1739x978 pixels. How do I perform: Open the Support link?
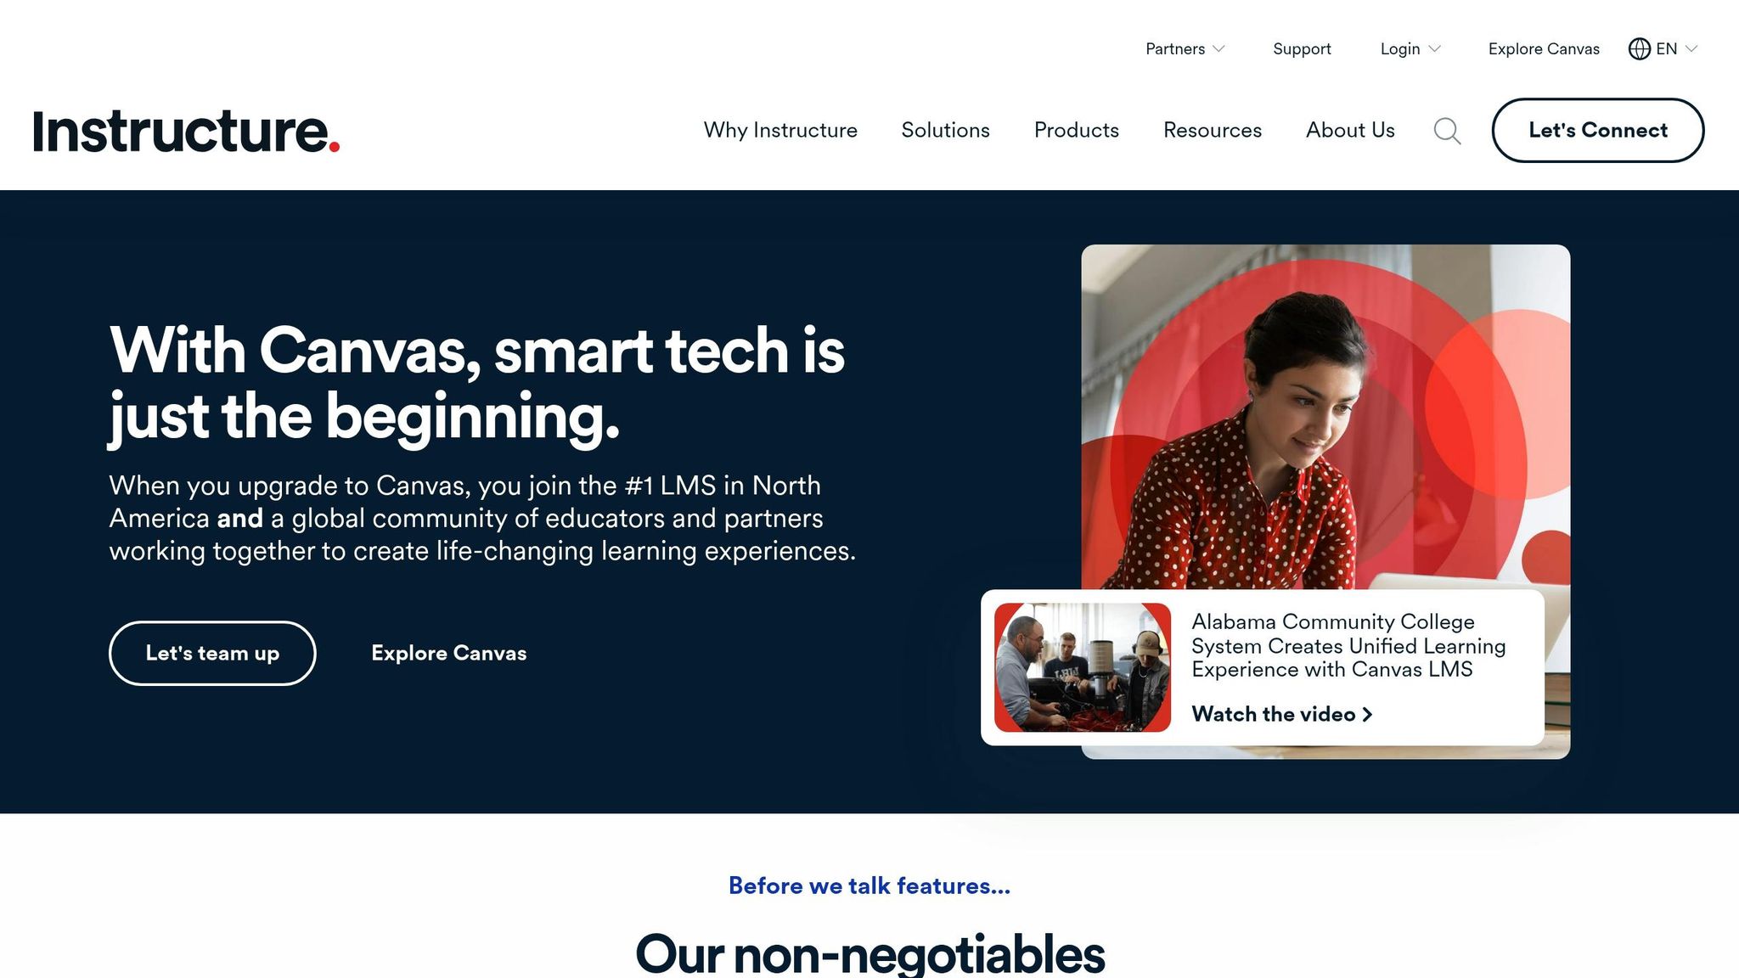(x=1302, y=49)
